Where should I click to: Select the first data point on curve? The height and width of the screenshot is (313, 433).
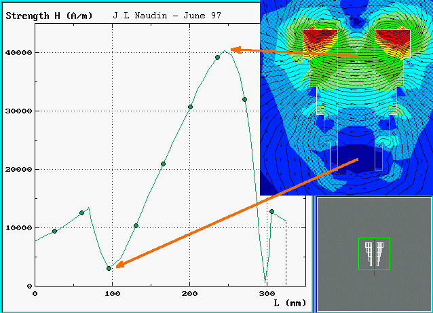click(x=54, y=231)
